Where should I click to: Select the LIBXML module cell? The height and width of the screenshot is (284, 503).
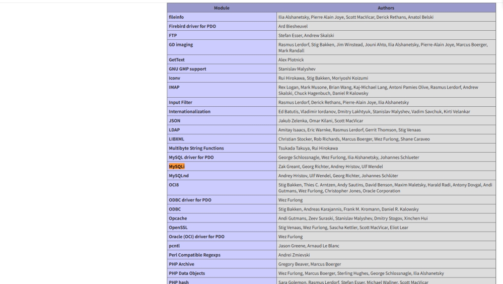coord(222,139)
